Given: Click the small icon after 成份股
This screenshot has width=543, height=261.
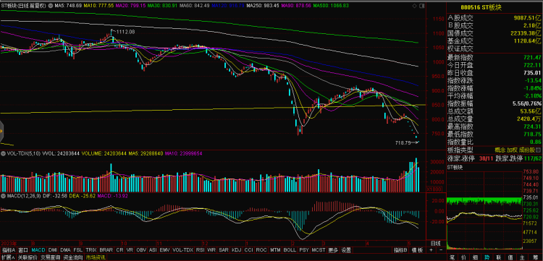Looking at the screenshot, I should coord(538,150).
